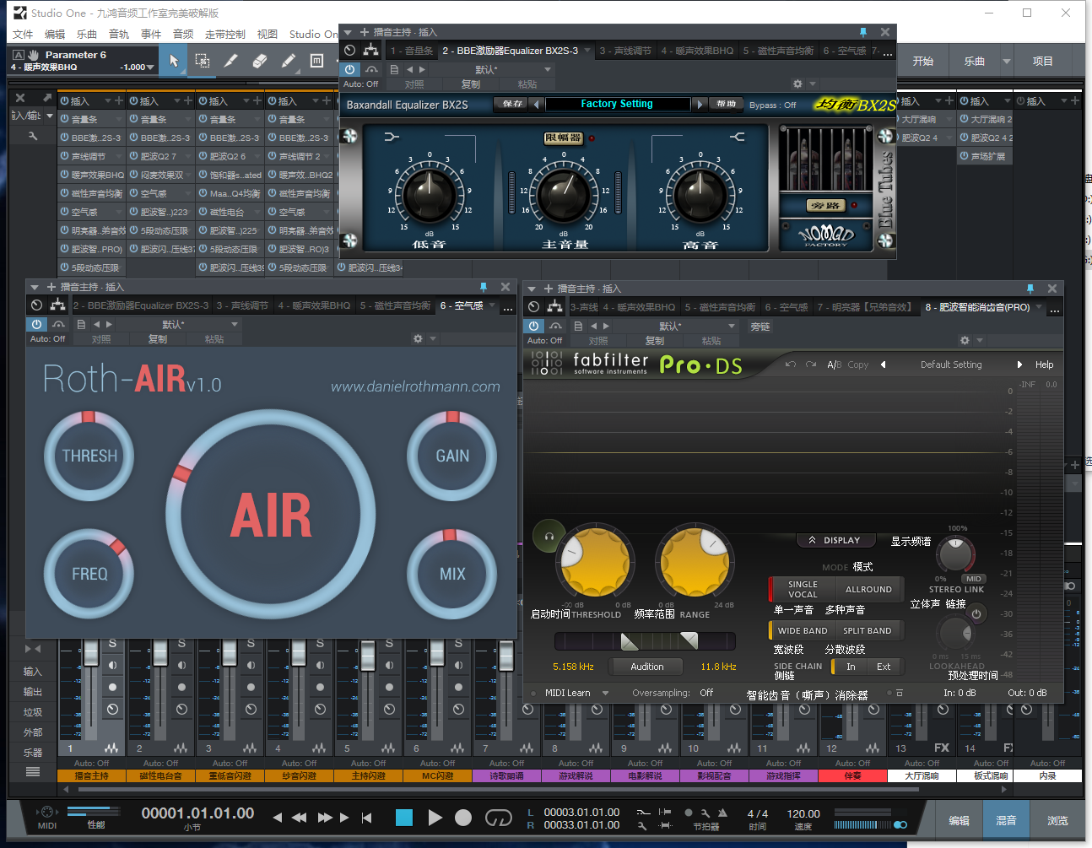Switch Pro-DS mode to Allround
The width and height of the screenshot is (1092, 848).
tap(868, 589)
